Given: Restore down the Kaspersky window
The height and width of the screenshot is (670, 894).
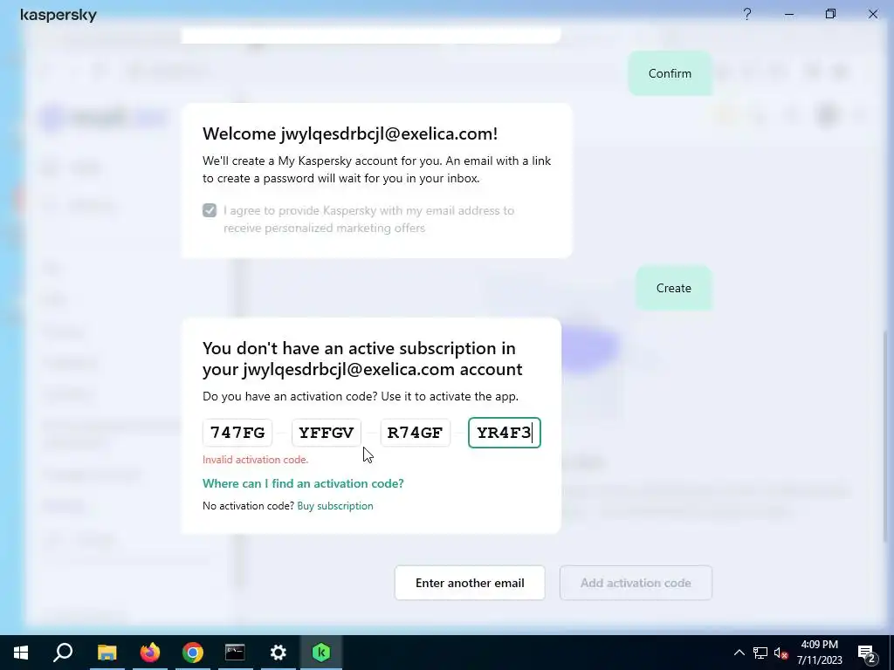Looking at the screenshot, I should tap(831, 14).
